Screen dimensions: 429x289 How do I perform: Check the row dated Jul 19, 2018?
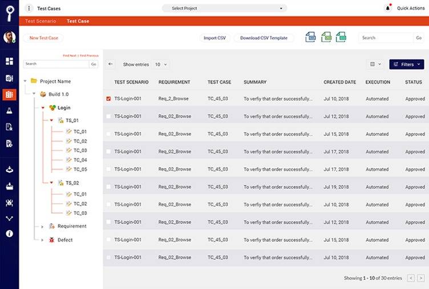(108, 187)
